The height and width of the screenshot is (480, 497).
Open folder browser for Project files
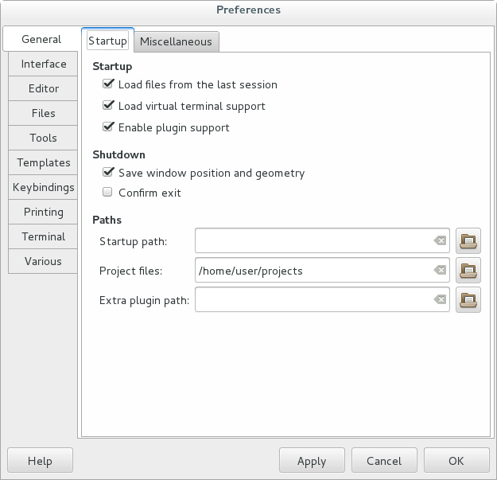click(x=468, y=271)
